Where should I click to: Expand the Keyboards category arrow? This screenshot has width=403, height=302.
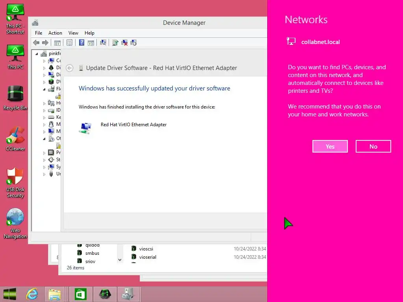pyautogui.click(x=44, y=118)
